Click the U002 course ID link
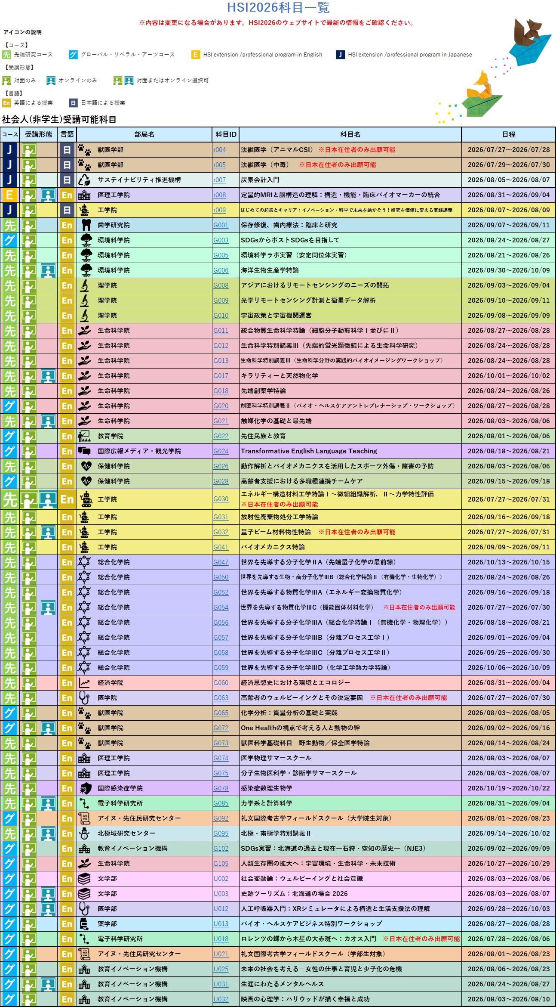The height and width of the screenshot is (1007, 556). tap(221, 879)
